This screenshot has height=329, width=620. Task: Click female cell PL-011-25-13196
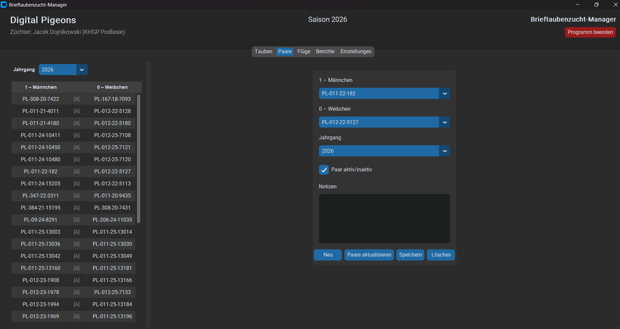click(113, 316)
